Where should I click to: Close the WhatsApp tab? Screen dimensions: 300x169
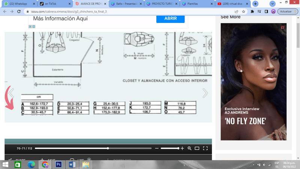34,4
